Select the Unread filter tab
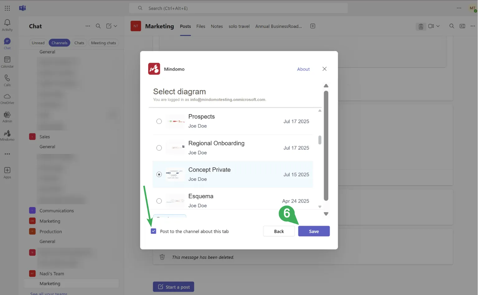The width and height of the screenshot is (478, 295). [x=38, y=43]
